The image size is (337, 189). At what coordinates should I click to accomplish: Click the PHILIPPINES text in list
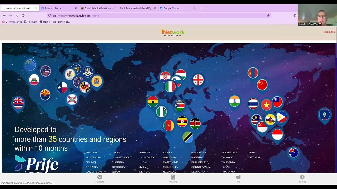point(200,162)
